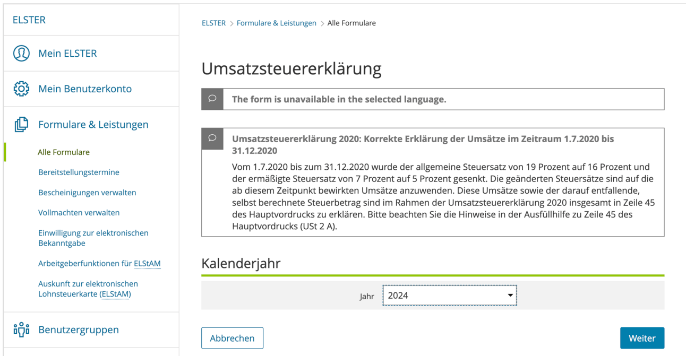This screenshot has height=356, width=686.
Task: Click Formulare & Leistungen breadcrumb link
Action: (x=276, y=23)
